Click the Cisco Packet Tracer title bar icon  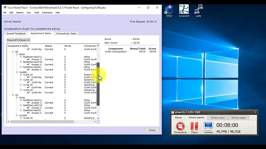[x=5, y=7]
